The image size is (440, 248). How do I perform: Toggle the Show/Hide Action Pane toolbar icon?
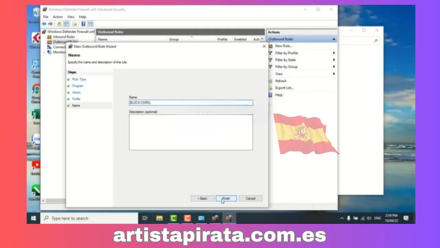(90, 24)
